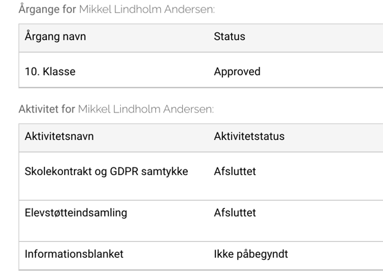This screenshot has height=273, width=383.
Task: Click the Status column header
Action: (229, 37)
